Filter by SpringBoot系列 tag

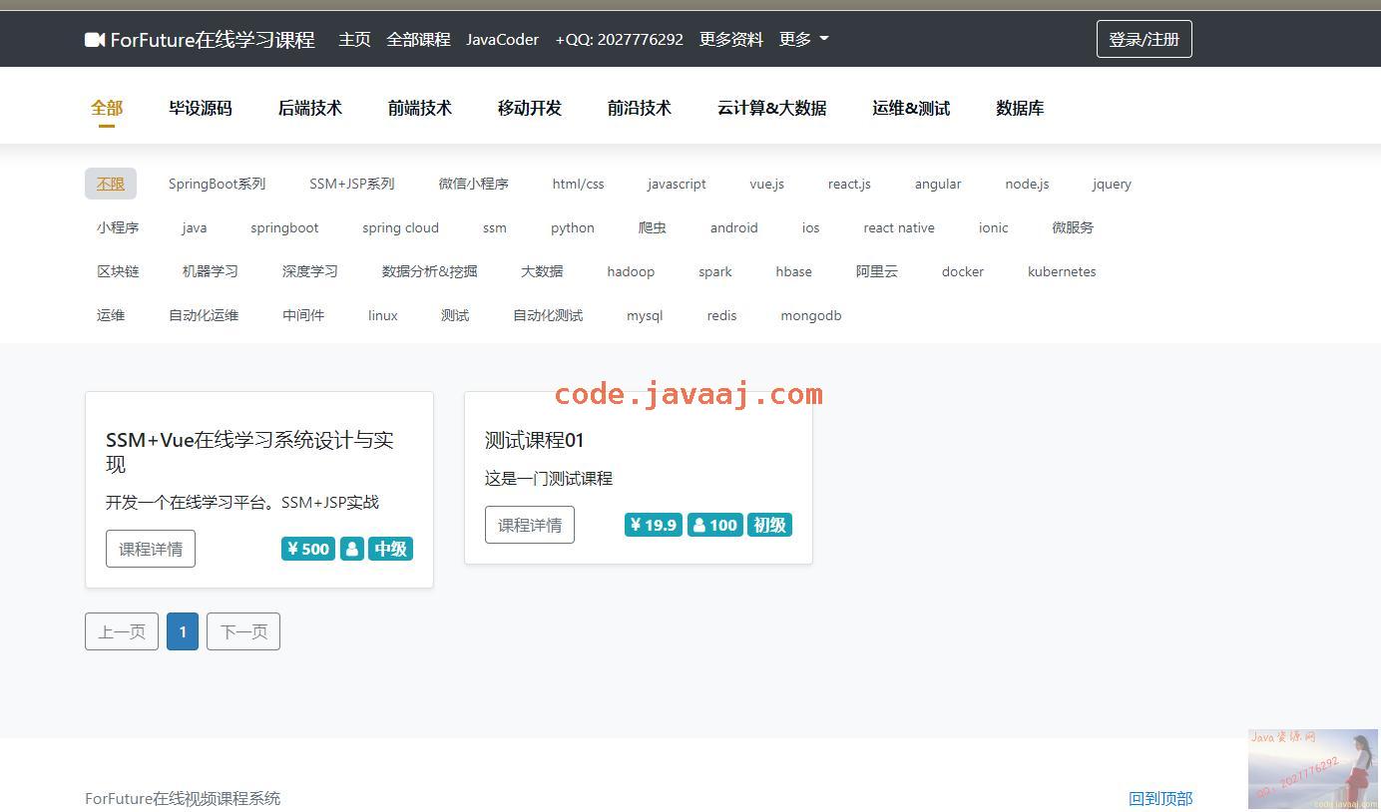[217, 184]
